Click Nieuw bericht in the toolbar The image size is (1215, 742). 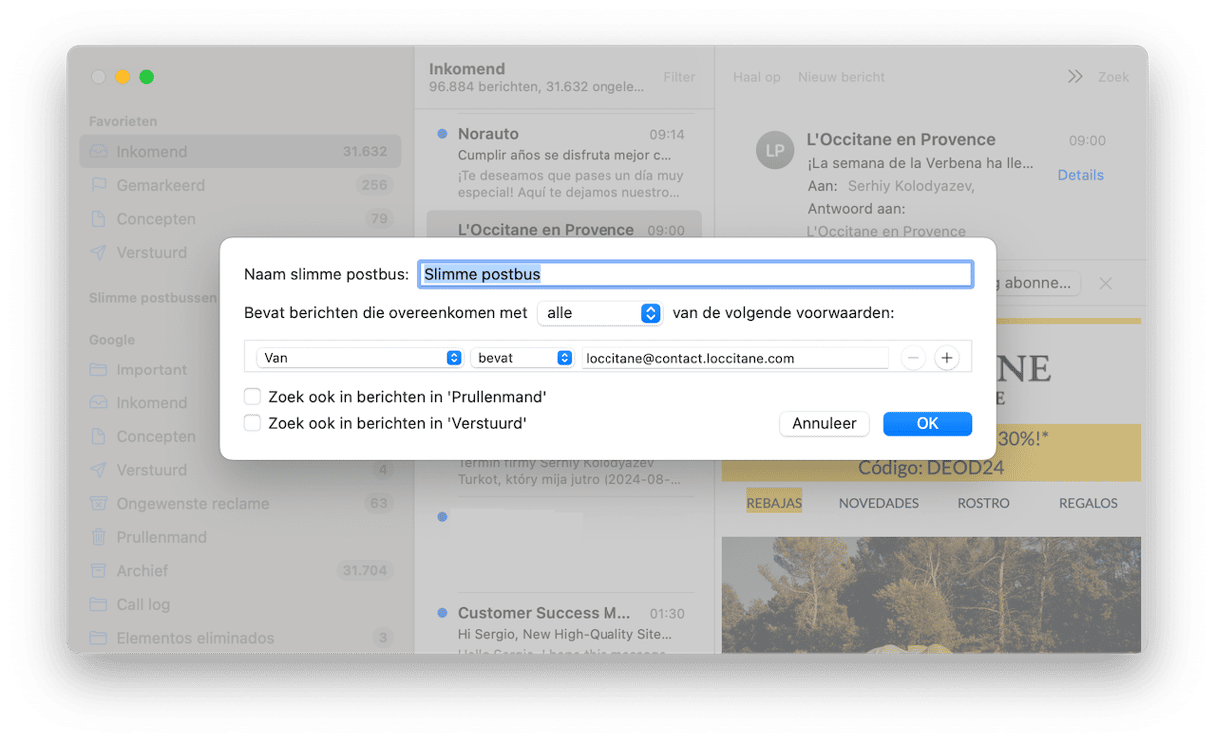click(x=841, y=77)
